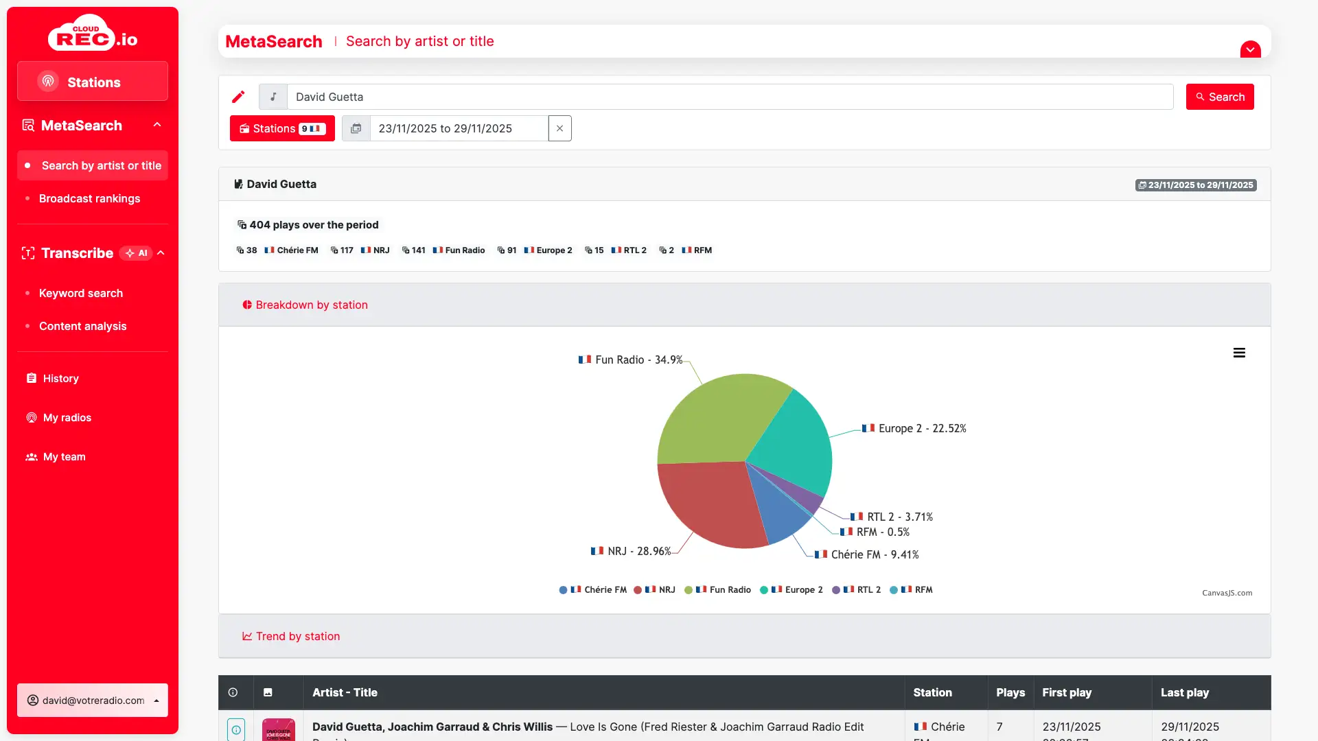The height and width of the screenshot is (741, 1318).
Task: Click the pencil edit icon
Action: pos(238,97)
